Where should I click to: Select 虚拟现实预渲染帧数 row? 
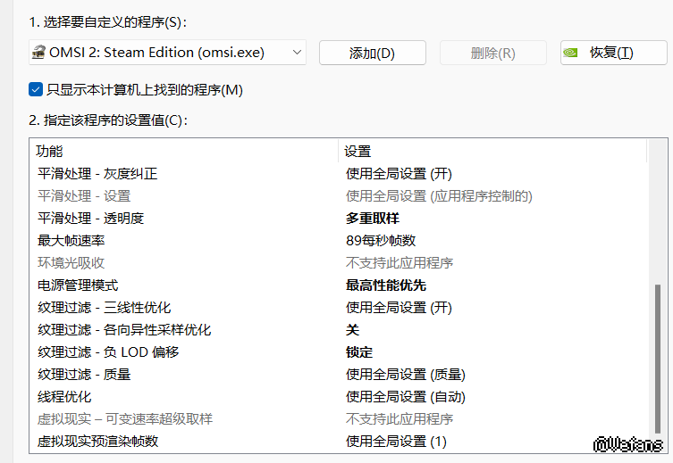(x=97, y=442)
